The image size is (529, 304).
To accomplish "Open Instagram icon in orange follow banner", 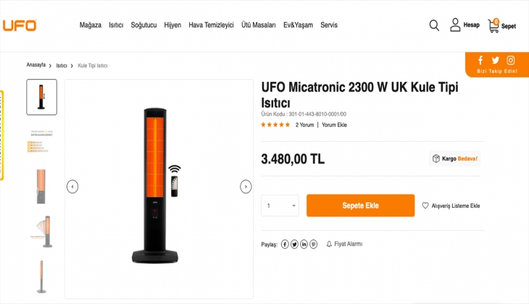I will point(511,60).
